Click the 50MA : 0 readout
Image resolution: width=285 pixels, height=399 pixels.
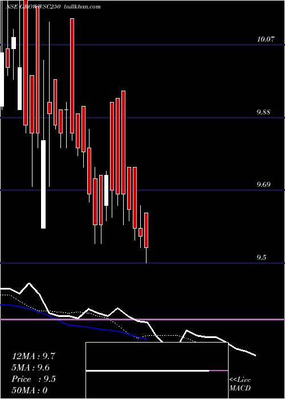click(30, 390)
